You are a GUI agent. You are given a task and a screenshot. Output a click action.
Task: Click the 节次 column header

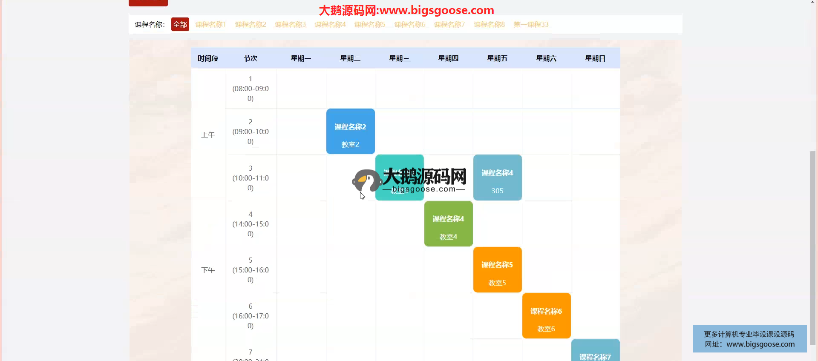[251, 58]
